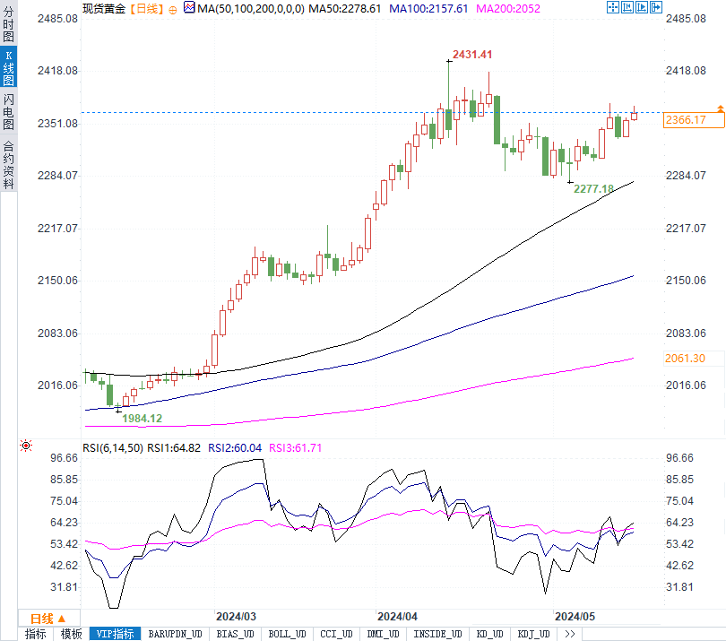Click the MA(50,100,200,0,0,0) parameters label
Image resolution: width=726 pixels, height=641 pixels.
[x=251, y=9]
